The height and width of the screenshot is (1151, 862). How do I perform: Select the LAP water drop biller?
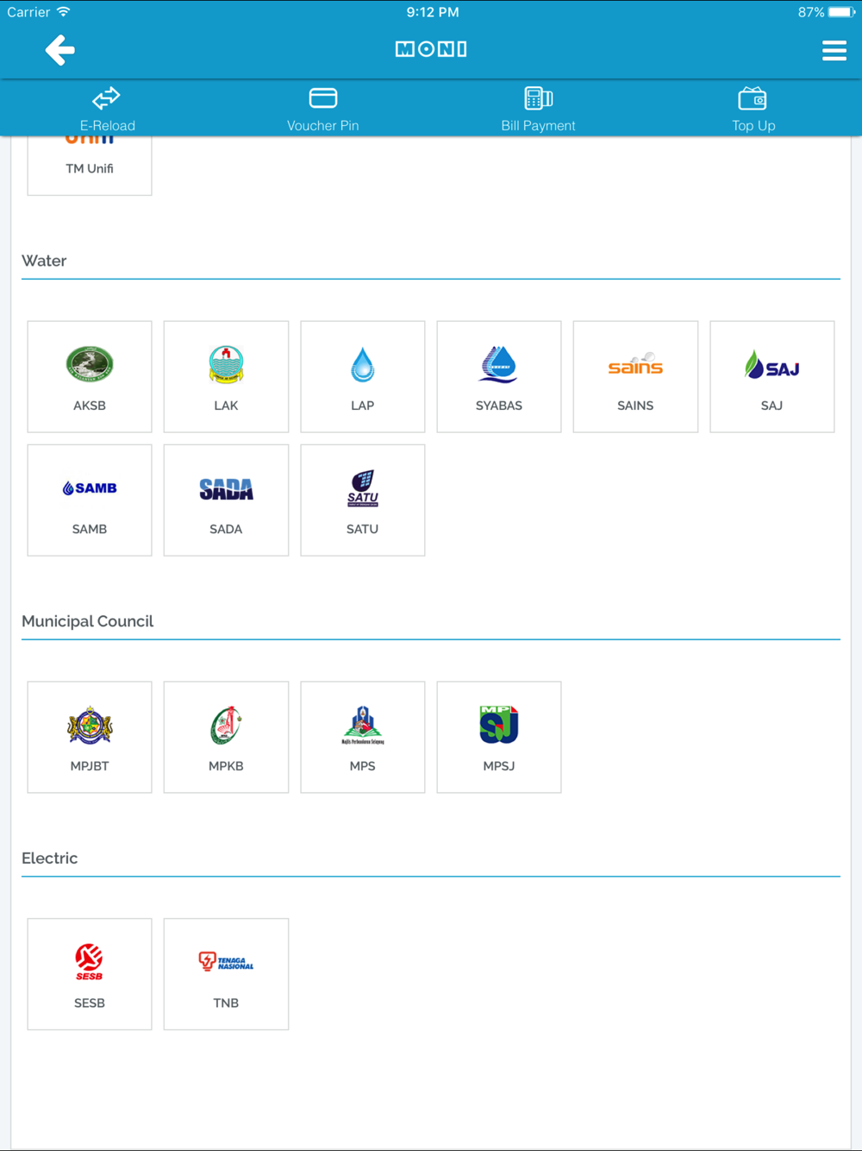[x=363, y=376]
